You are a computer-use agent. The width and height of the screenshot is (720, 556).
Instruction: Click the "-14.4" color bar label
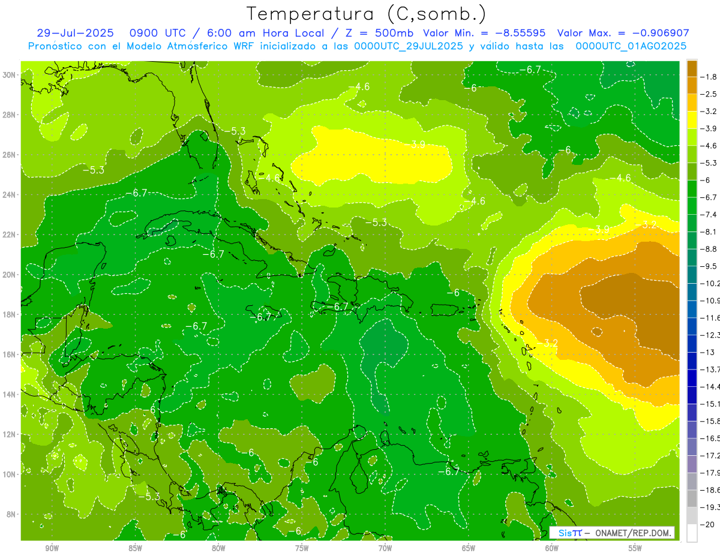click(x=710, y=386)
